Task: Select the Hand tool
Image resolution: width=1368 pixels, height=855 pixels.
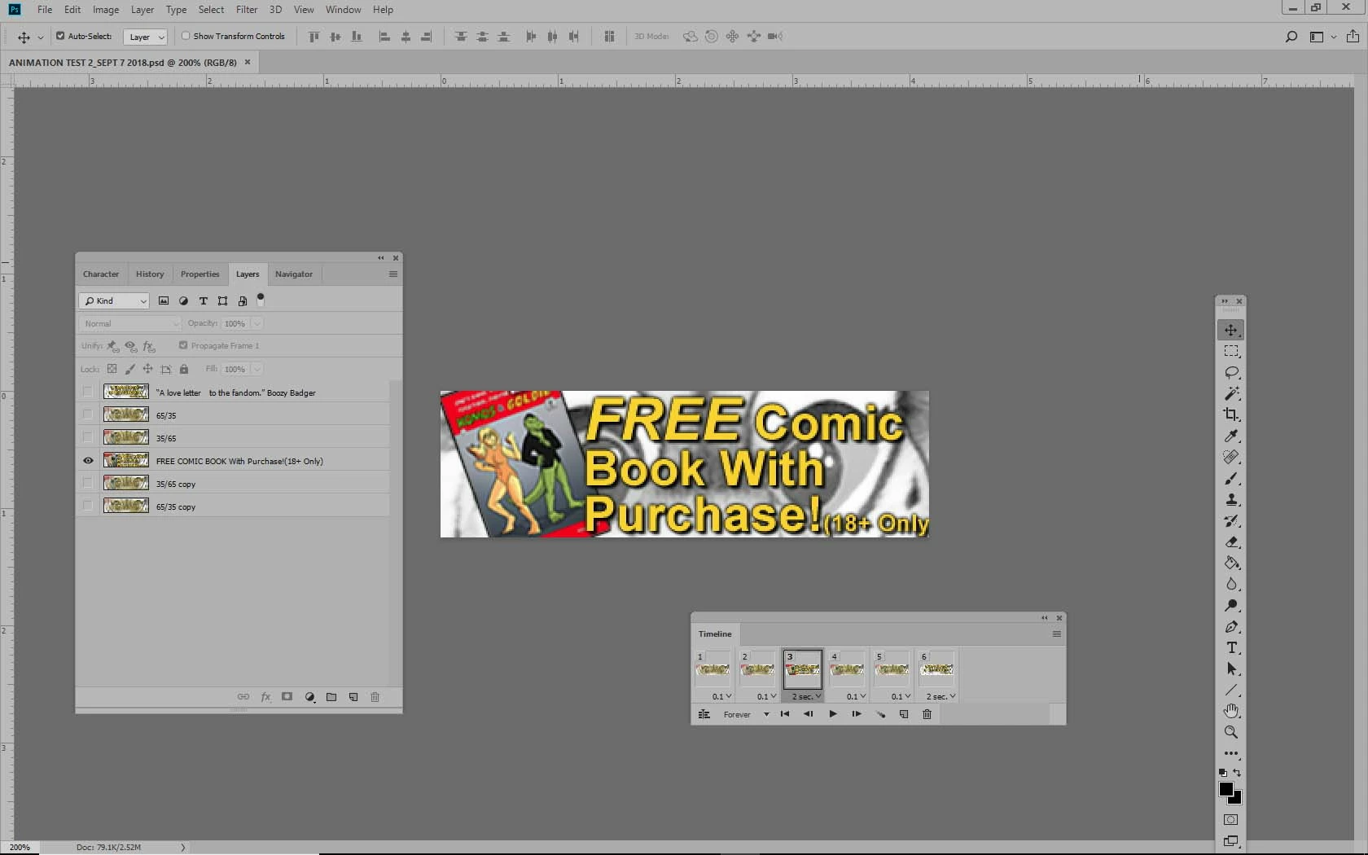Action: click(x=1230, y=711)
